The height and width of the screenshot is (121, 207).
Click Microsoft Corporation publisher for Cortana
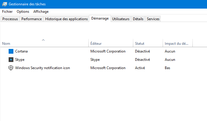108,51
